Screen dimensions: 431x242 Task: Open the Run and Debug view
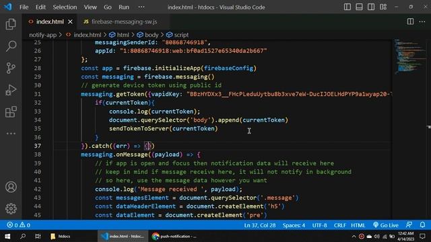tap(11, 89)
